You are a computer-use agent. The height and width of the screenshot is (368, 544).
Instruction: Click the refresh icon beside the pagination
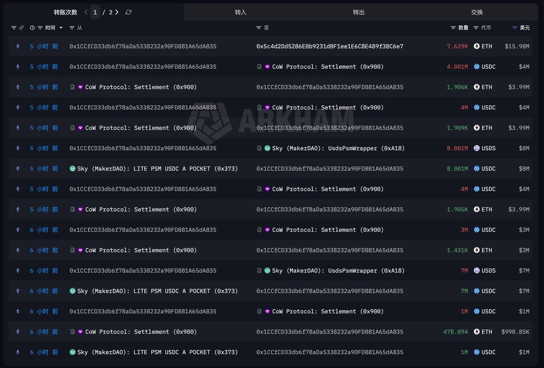[128, 12]
